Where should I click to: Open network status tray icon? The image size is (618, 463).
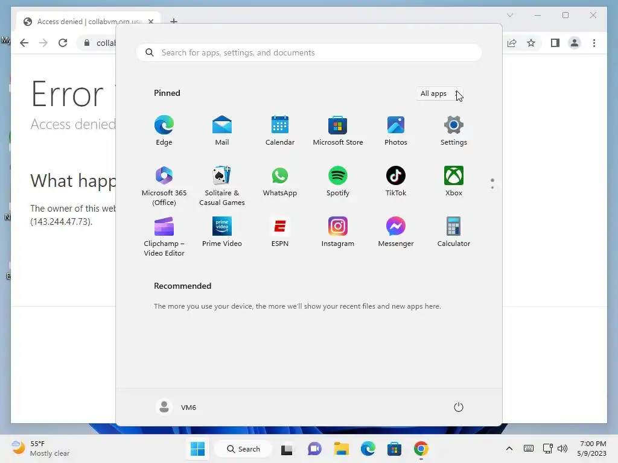pyautogui.click(x=547, y=449)
